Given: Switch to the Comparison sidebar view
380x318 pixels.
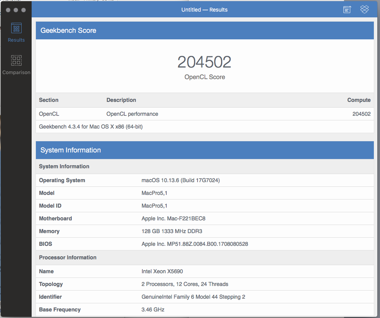Looking at the screenshot, I should [x=16, y=64].
